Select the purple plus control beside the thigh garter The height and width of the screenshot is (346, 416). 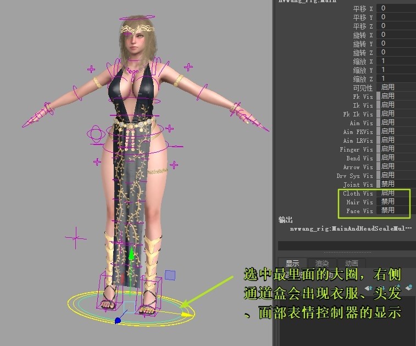click(x=174, y=165)
